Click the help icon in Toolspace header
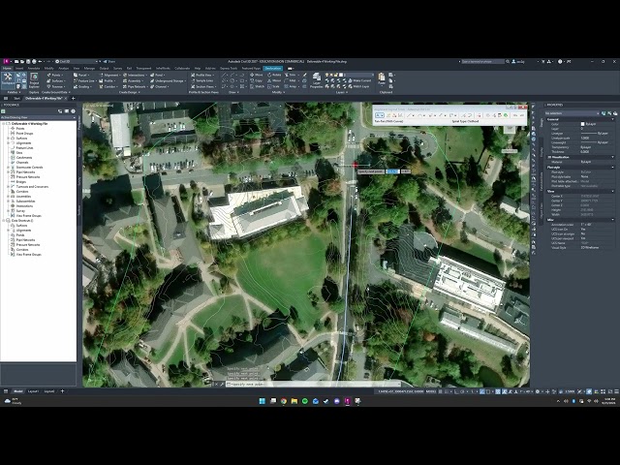 pyautogui.click(x=74, y=111)
